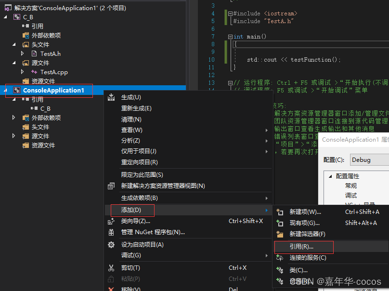Choose 设为启动项目(A)
The width and height of the screenshot is (389, 291).
point(188,245)
